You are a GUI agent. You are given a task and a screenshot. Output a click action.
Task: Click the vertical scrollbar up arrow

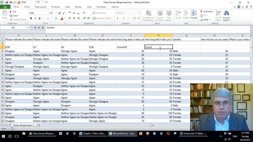[x=251, y=35]
